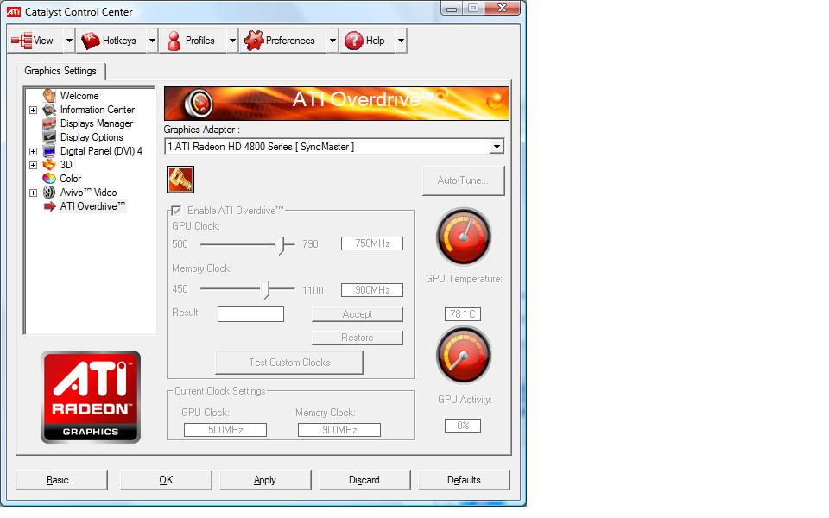Expand the 3D tree node

click(x=34, y=165)
